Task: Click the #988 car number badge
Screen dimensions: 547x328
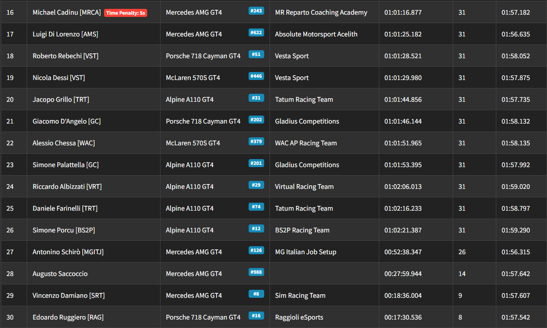Action: 256,272
